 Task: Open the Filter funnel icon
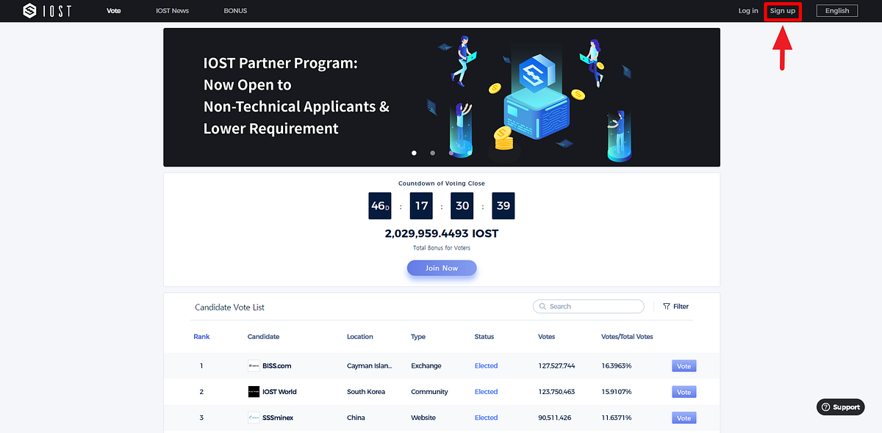click(x=667, y=307)
